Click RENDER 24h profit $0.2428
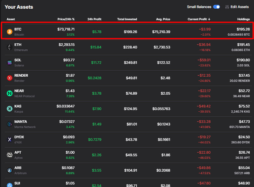The image size is (254, 187). [x=95, y=78]
